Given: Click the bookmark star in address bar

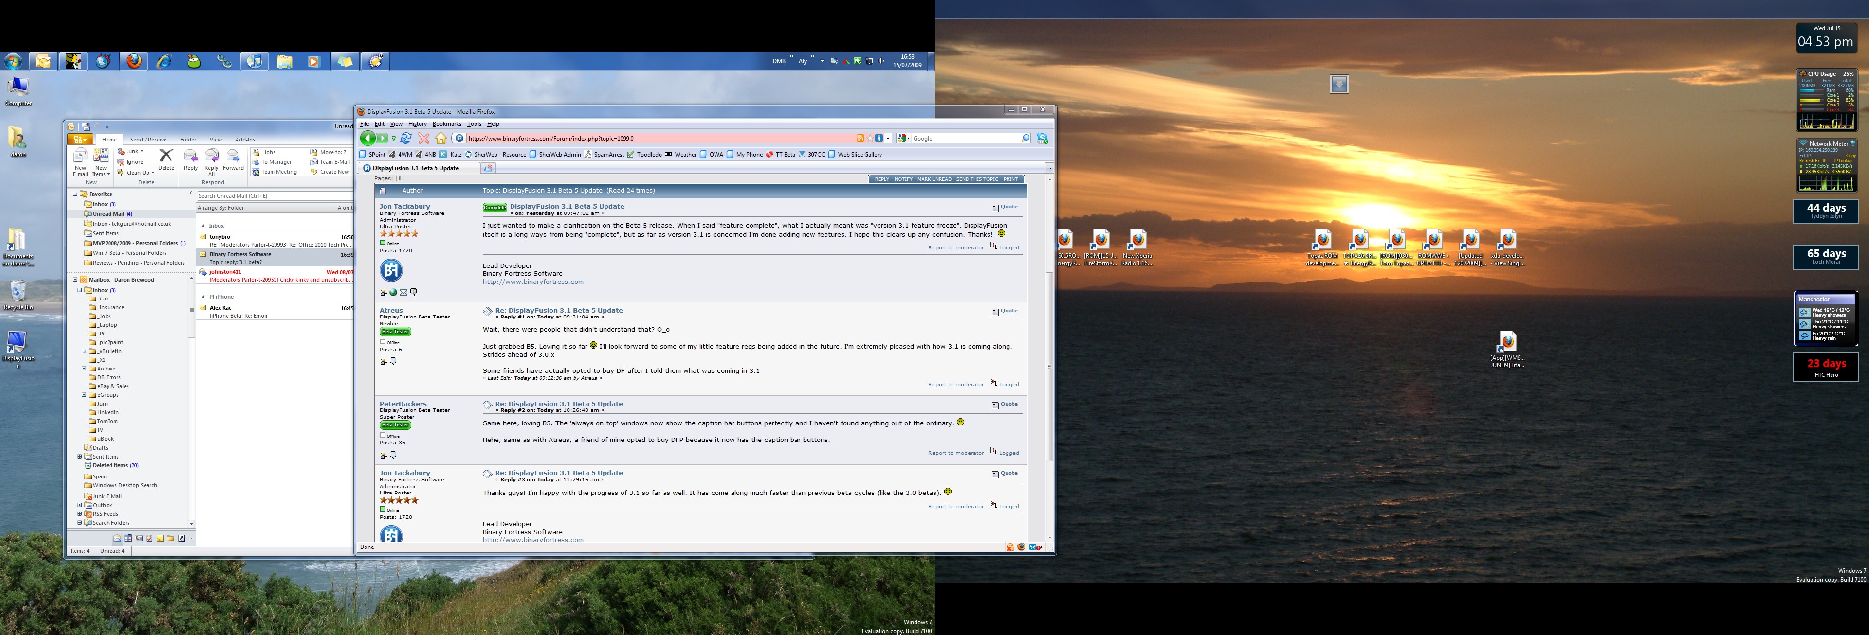Looking at the screenshot, I should click(869, 139).
